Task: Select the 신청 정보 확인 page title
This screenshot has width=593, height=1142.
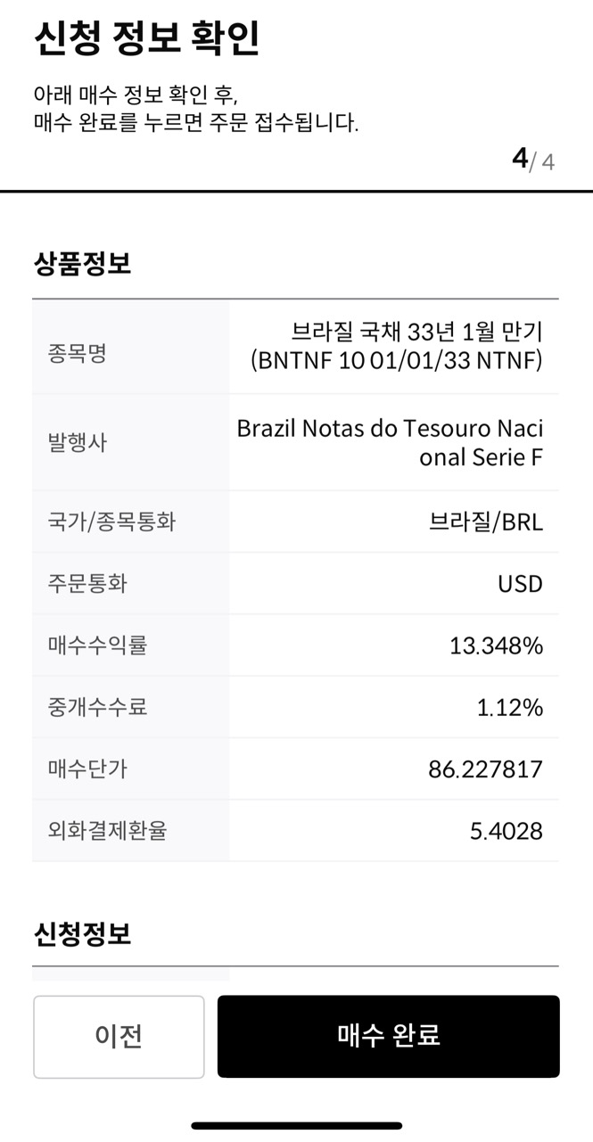Action: (x=147, y=37)
